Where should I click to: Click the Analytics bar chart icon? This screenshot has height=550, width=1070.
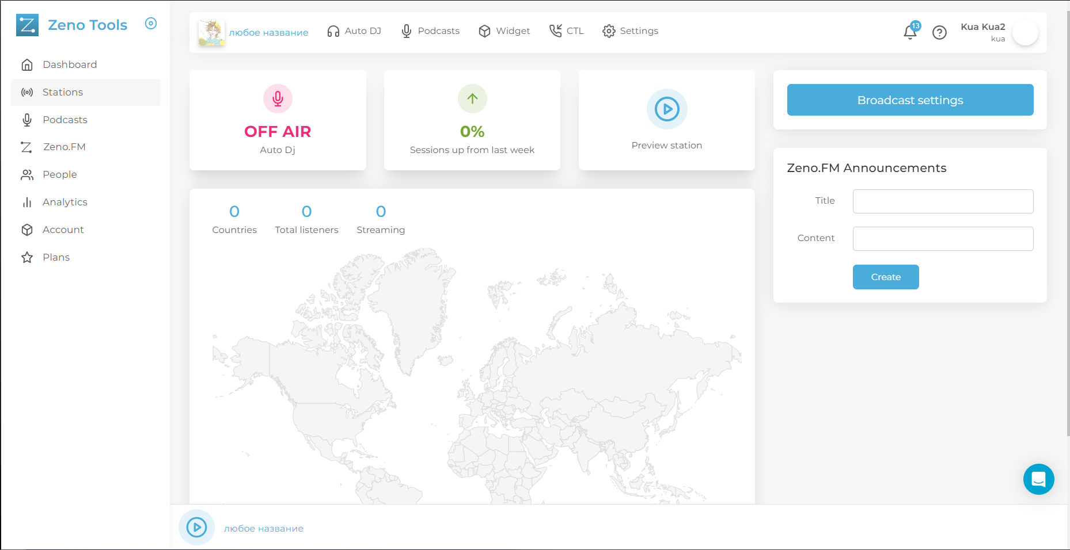point(27,203)
